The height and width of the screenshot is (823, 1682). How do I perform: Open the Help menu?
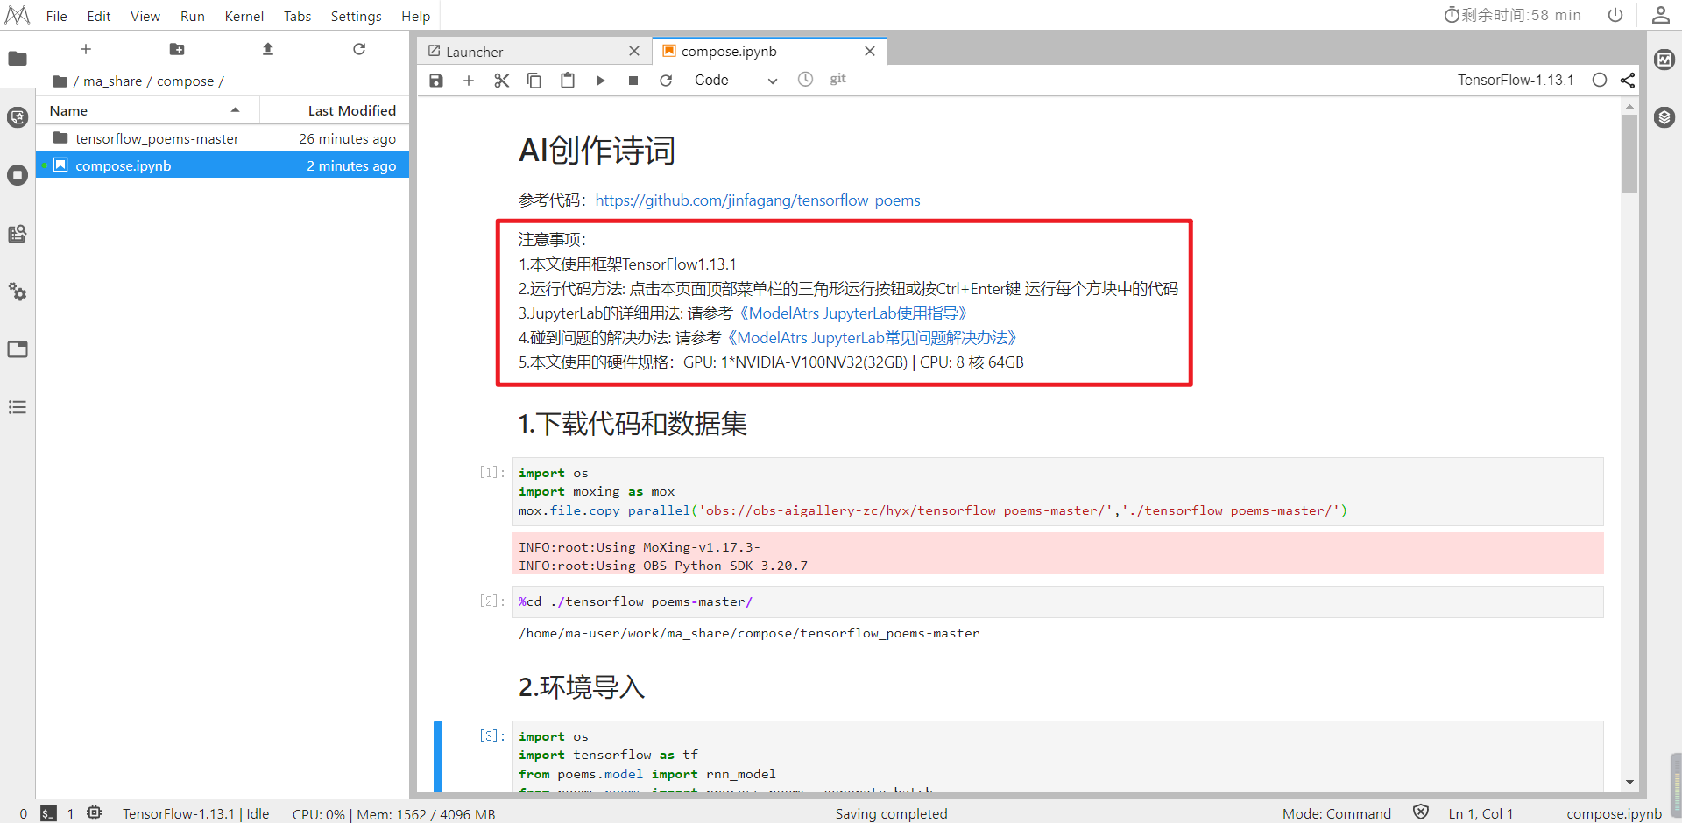[x=416, y=16]
